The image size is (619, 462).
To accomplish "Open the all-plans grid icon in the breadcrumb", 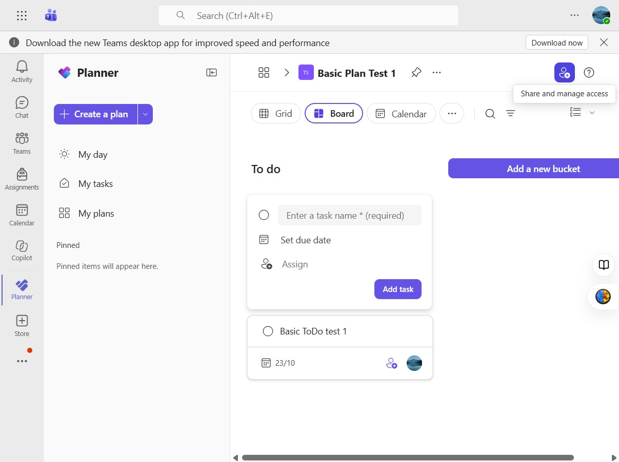I will (264, 73).
